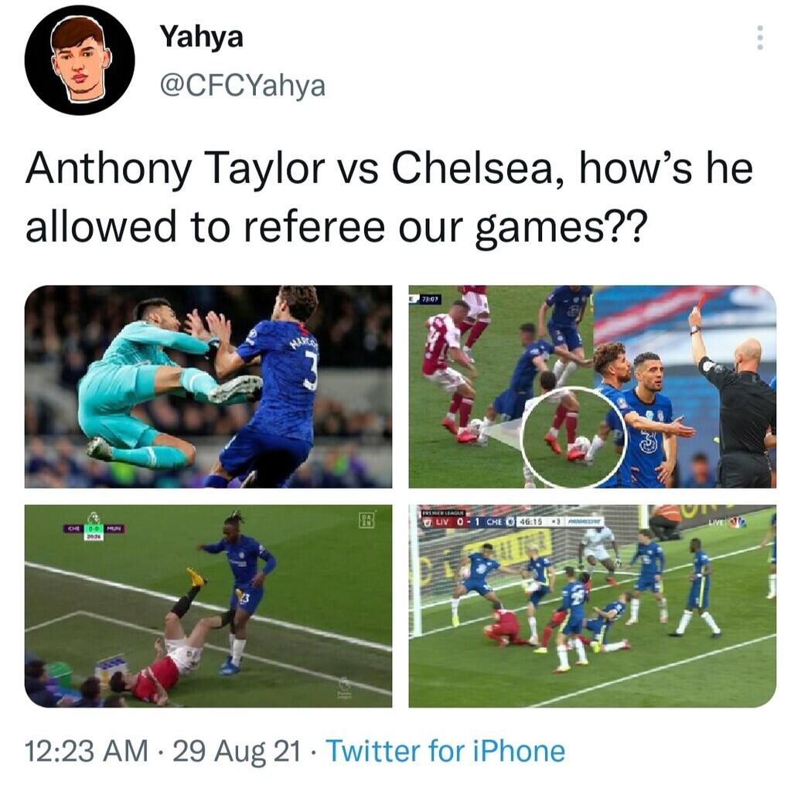Click Premier League lion above CHE-MUN score

[x=93, y=518]
